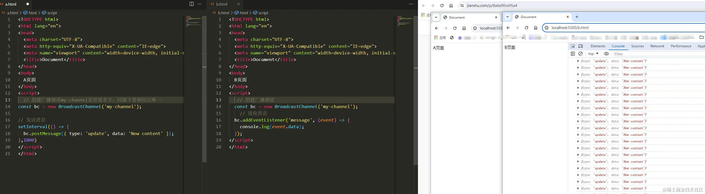The image size is (705, 194).
Task: Reload the jianshu.com background browser page
Action: click(x=442, y=5)
